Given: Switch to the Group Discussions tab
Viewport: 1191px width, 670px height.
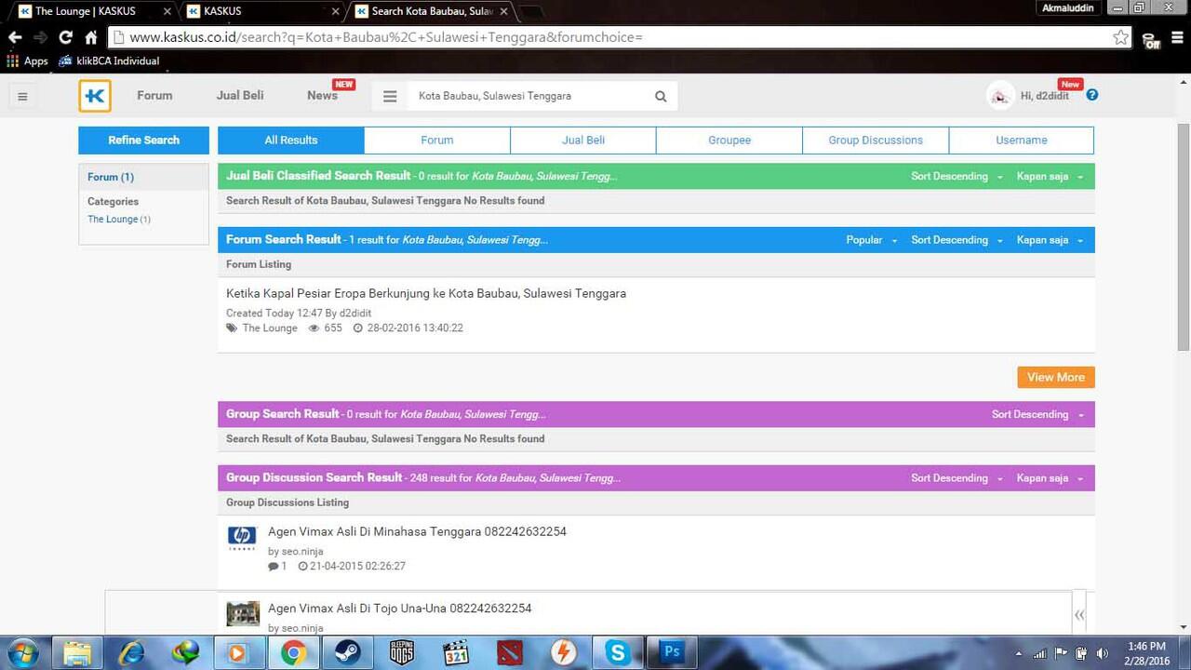Looking at the screenshot, I should point(876,141).
